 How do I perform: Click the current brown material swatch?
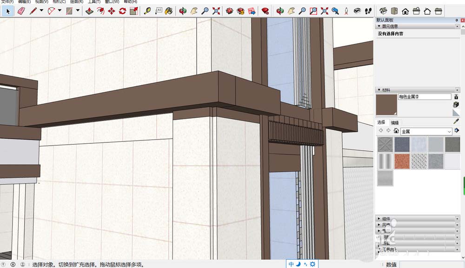[x=386, y=105]
